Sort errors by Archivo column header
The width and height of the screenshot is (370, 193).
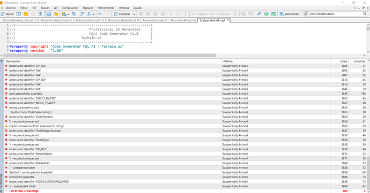coord(276,61)
